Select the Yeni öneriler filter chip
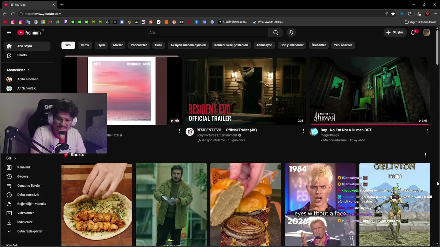440x247 pixels. point(343,45)
